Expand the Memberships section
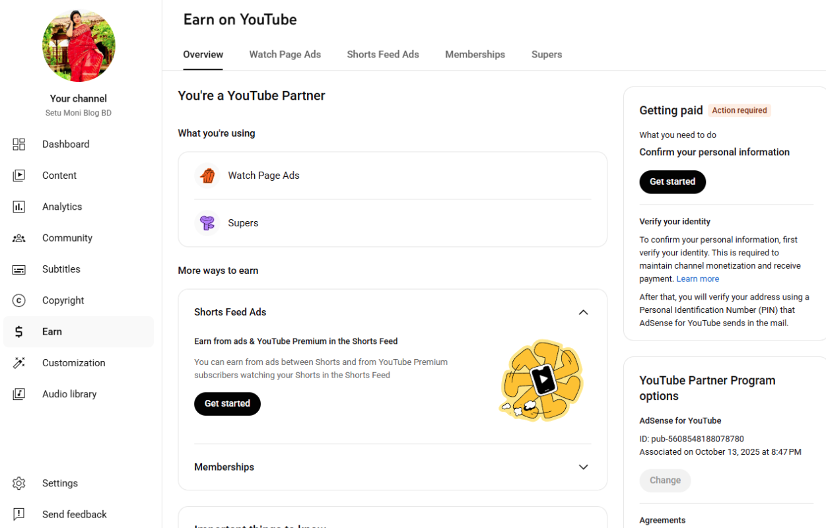This screenshot has height=528, width=826. pyautogui.click(x=583, y=467)
